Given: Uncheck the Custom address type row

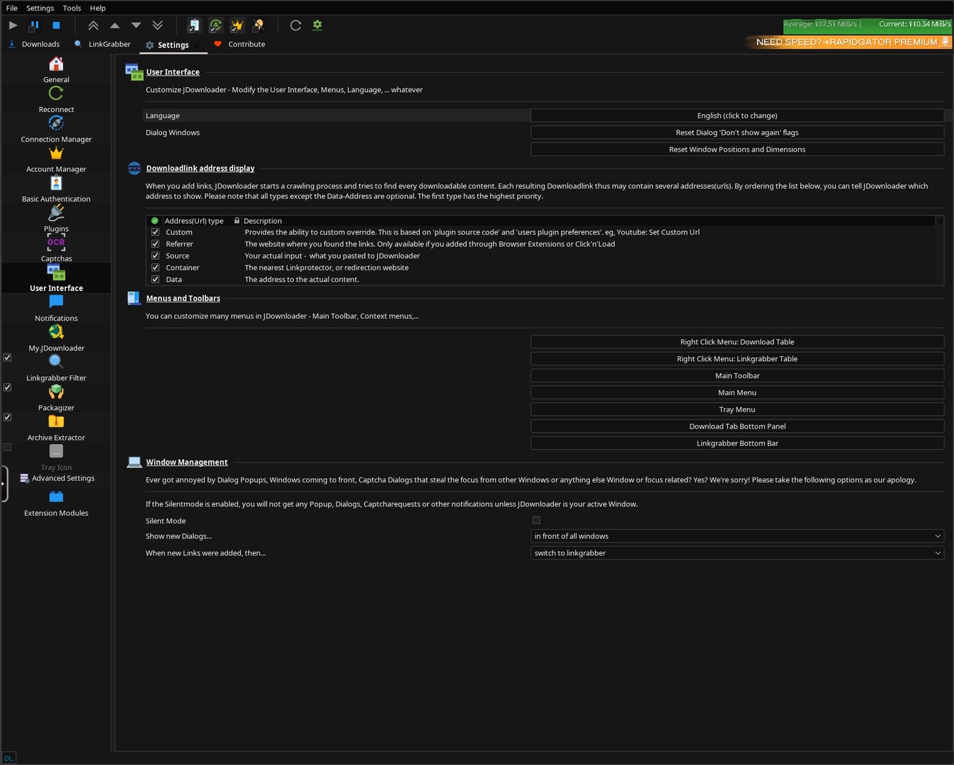Looking at the screenshot, I should pyautogui.click(x=155, y=232).
